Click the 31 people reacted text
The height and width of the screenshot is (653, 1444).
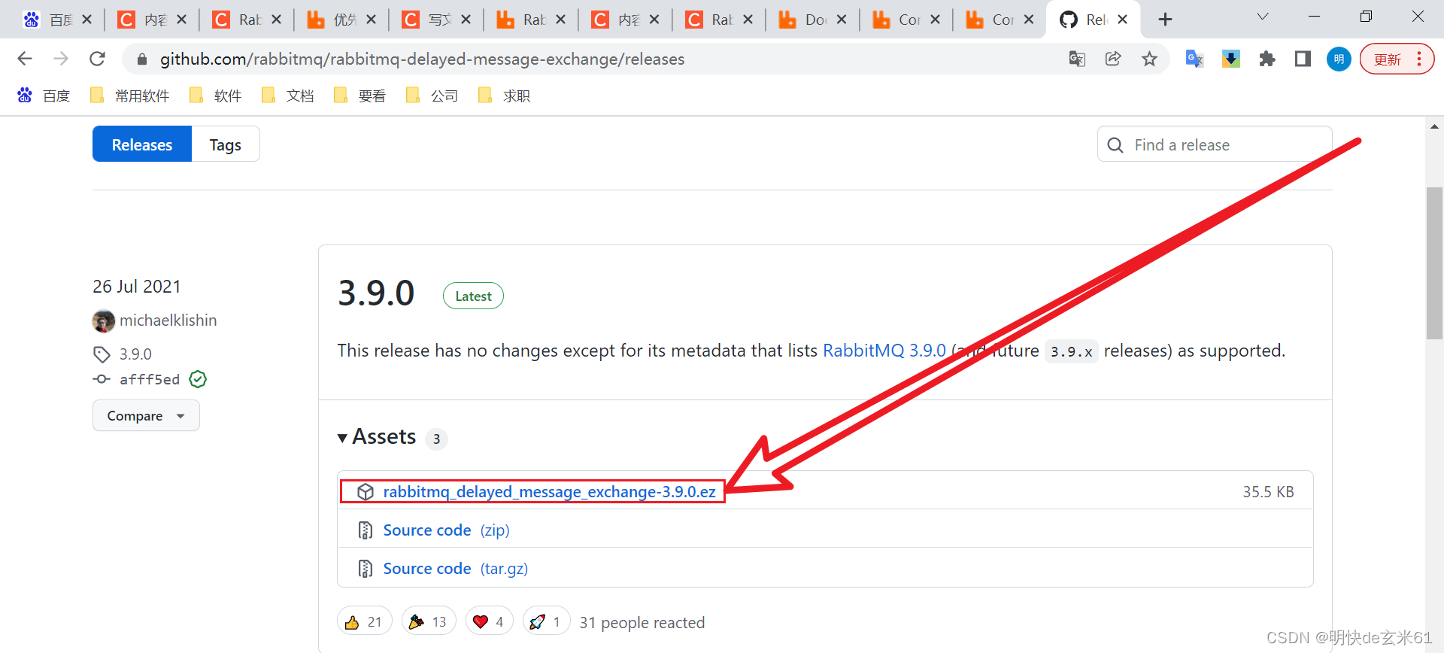pyautogui.click(x=642, y=622)
